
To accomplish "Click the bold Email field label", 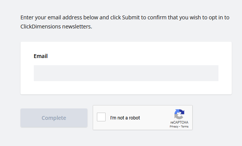I will pyautogui.click(x=41, y=56).
